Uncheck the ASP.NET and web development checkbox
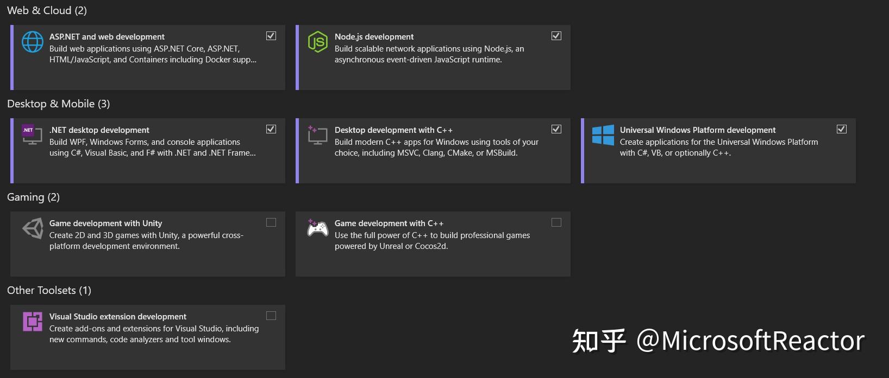Screen dimensions: 889x378 click(271, 35)
